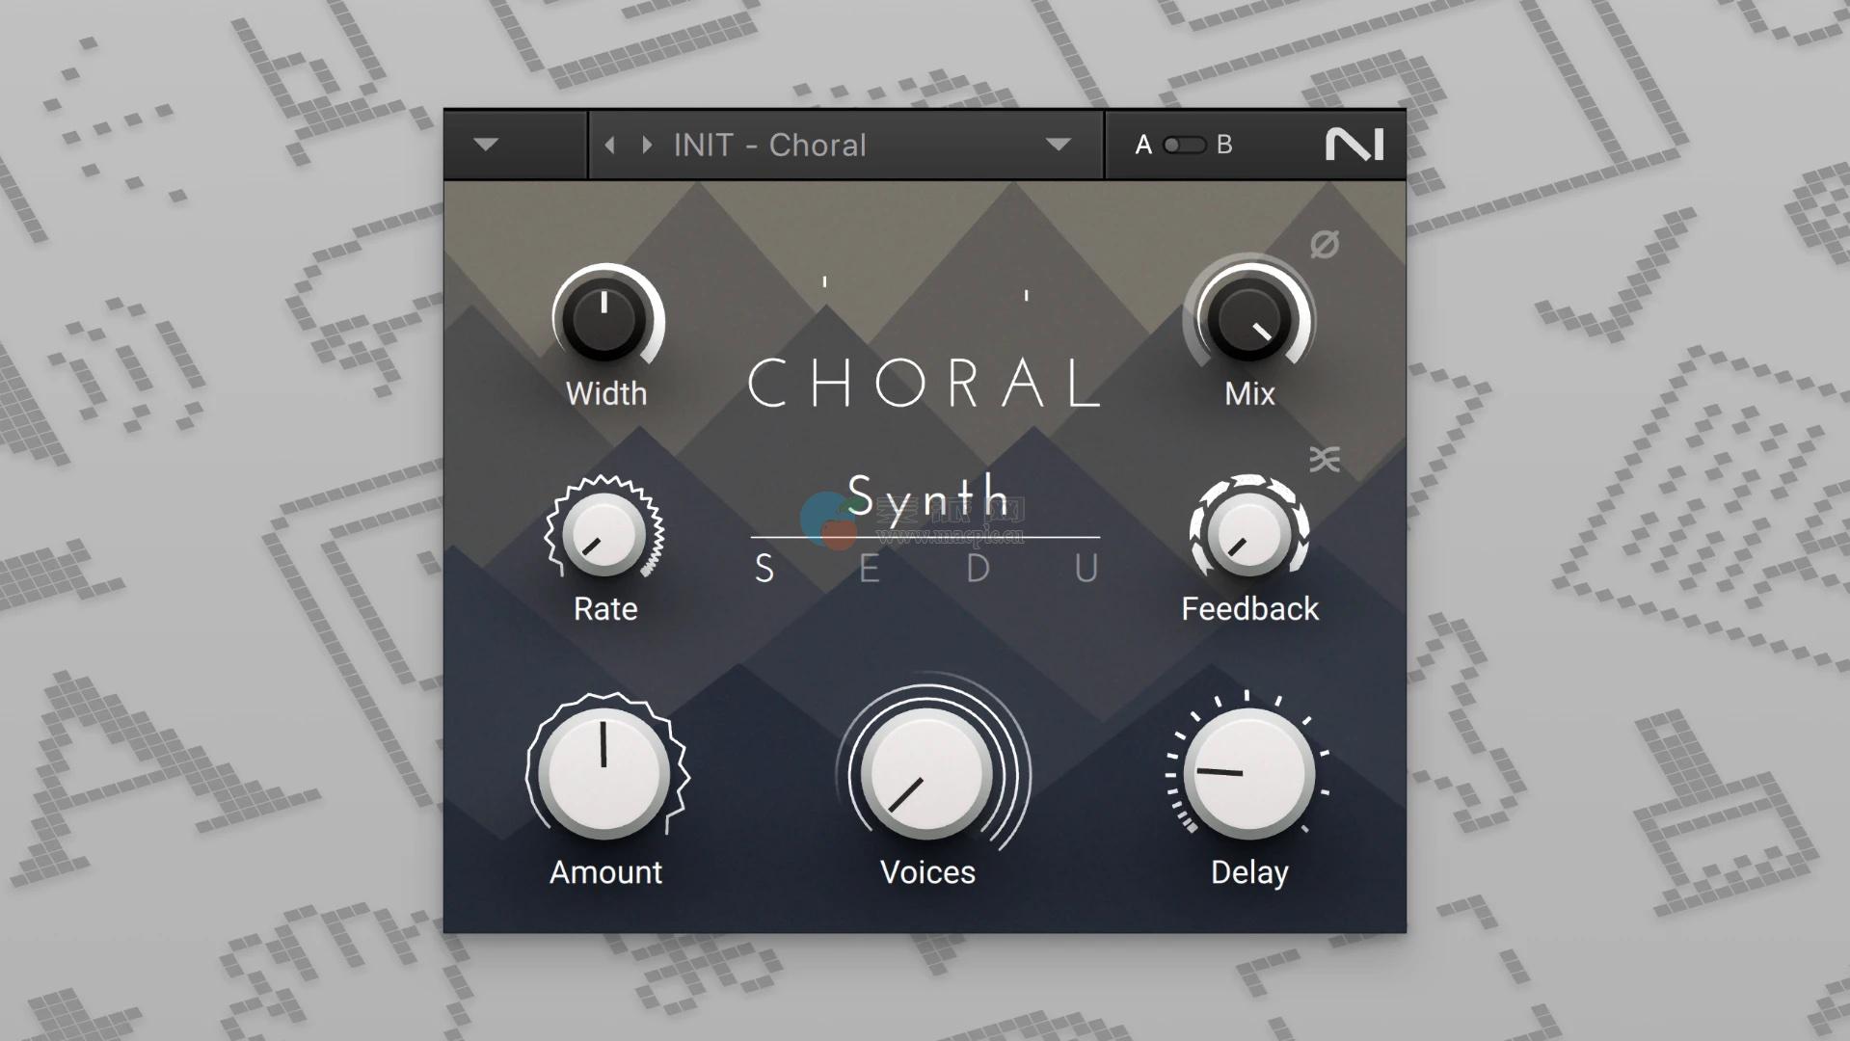Image resolution: width=1850 pixels, height=1041 pixels.
Task: Go to the next preset with the right arrow
Action: (x=648, y=146)
